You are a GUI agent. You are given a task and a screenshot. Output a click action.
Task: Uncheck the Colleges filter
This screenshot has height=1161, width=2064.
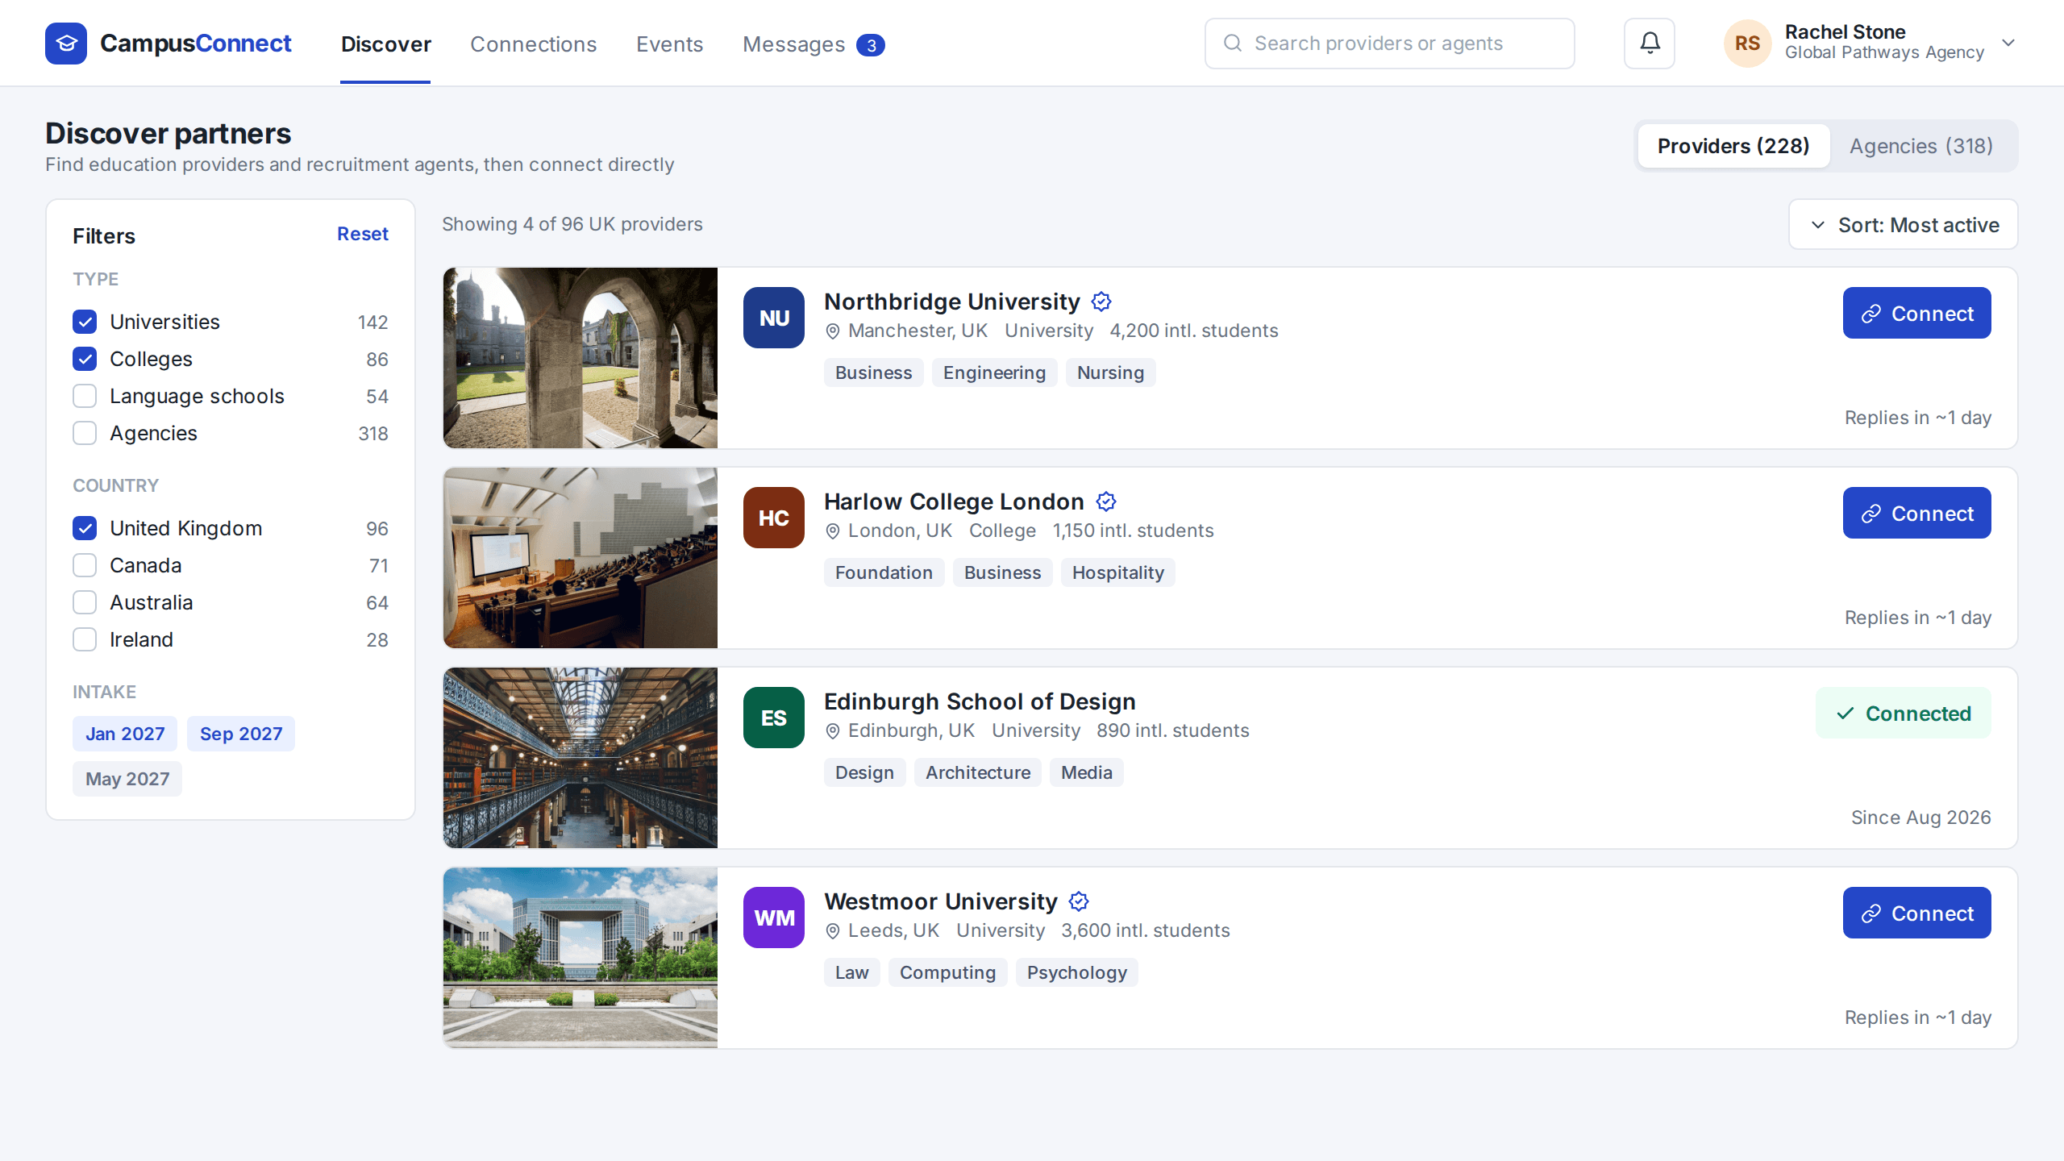pos(85,359)
